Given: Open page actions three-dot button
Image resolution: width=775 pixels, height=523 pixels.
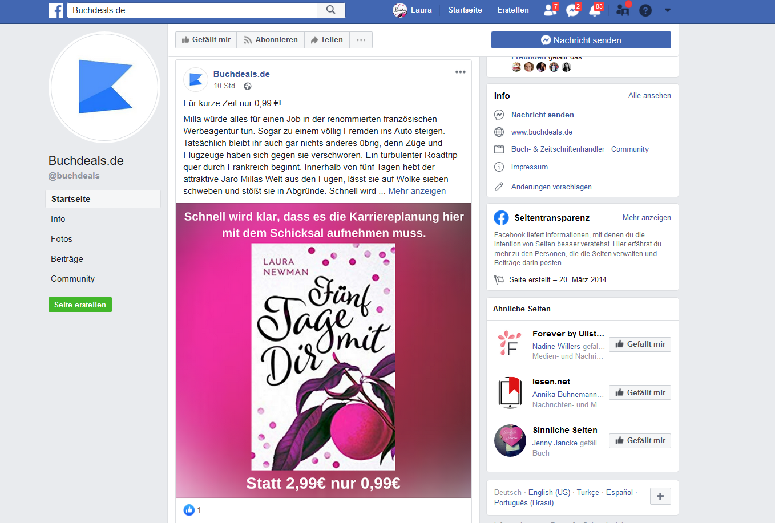Looking at the screenshot, I should click(x=361, y=40).
